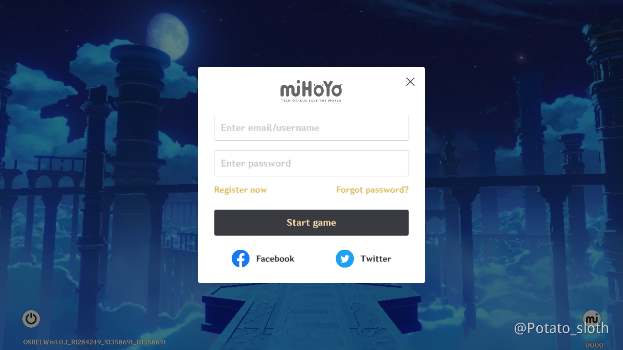Select the Twitter login text label

click(376, 258)
